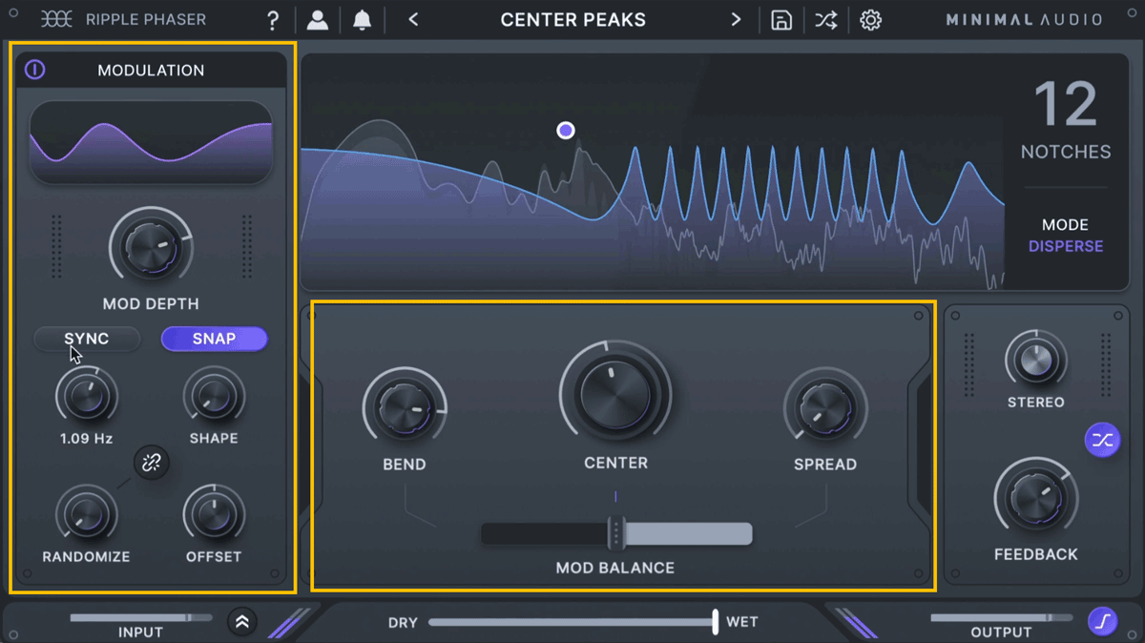
Task: Click the chain link icon between Randomize and Offset
Action: pyautogui.click(x=151, y=465)
